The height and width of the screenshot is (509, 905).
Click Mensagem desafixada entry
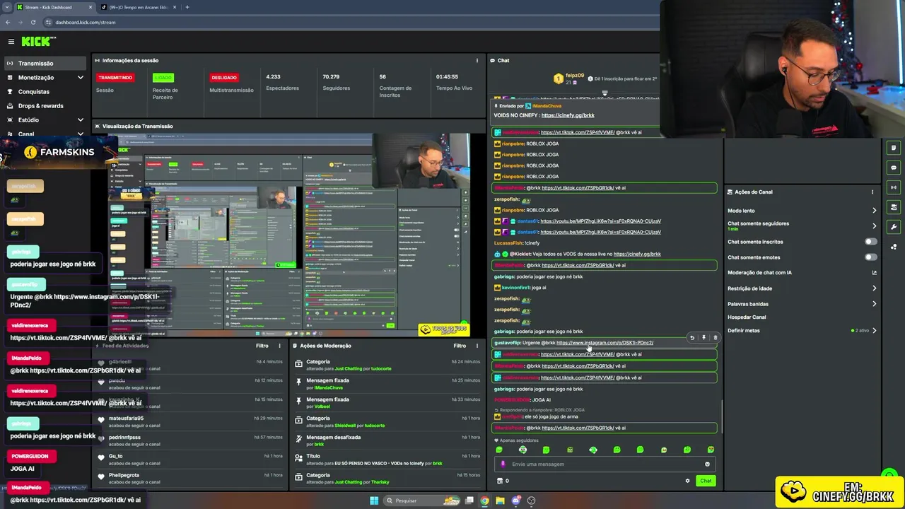tap(387, 440)
